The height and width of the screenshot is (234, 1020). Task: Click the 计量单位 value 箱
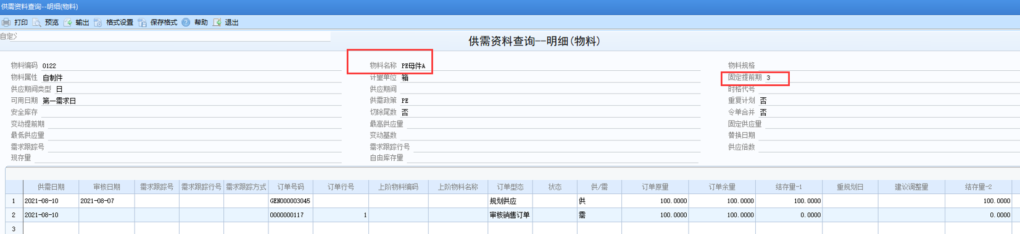pos(405,78)
